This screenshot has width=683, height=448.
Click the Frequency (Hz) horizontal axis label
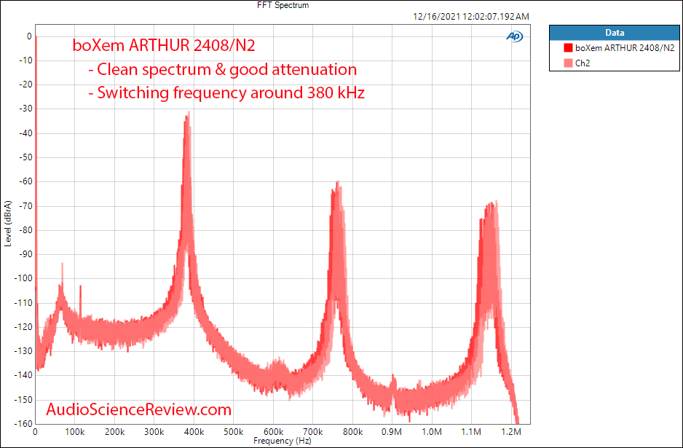[283, 441]
